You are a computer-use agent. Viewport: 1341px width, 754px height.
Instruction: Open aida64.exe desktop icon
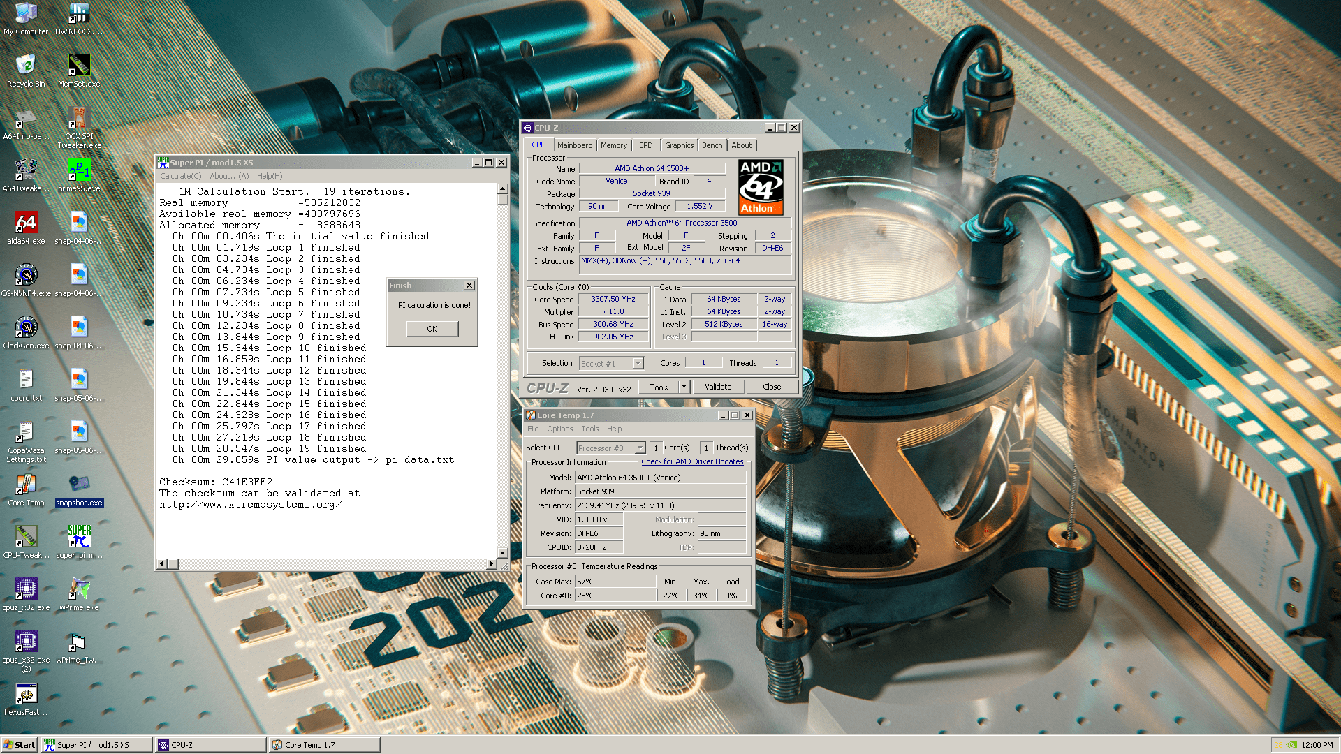tap(26, 228)
